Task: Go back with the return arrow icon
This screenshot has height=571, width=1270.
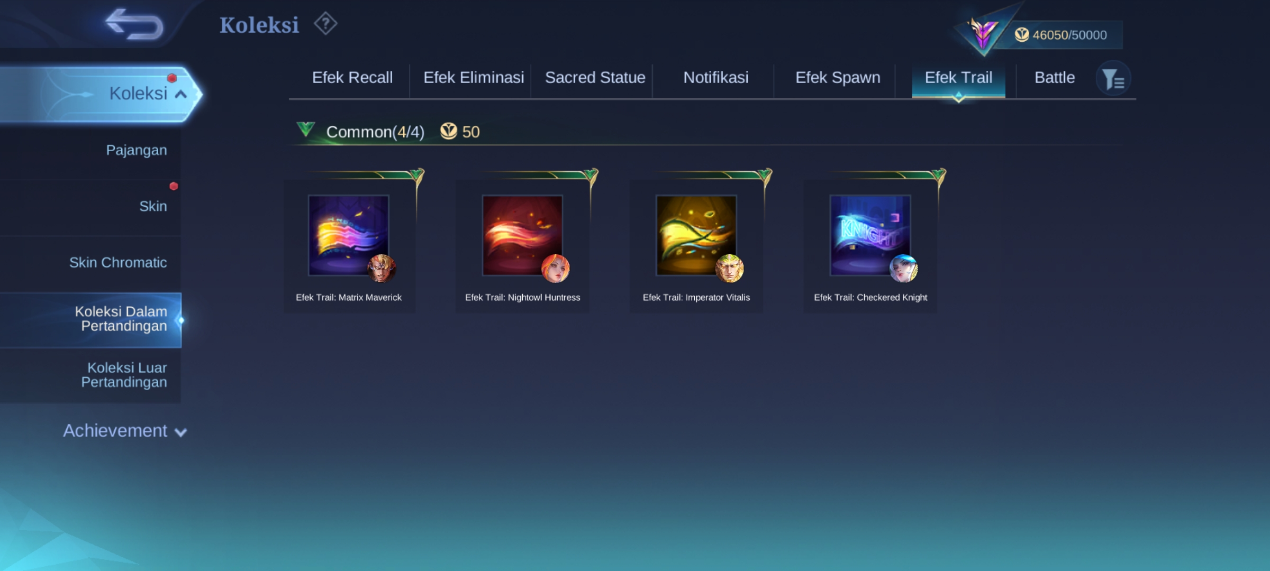Action: pos(134,24)
